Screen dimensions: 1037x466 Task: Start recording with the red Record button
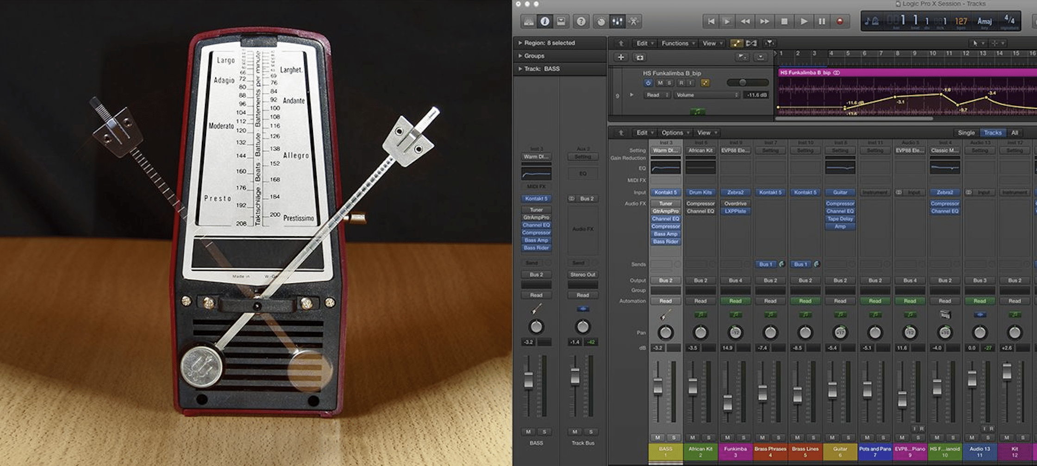pyautogui.click(x=840, y=21)
